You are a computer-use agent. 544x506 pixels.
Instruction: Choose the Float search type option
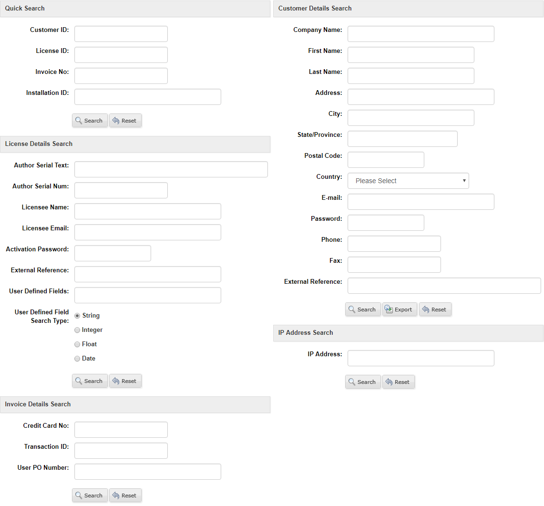[77, 344]
